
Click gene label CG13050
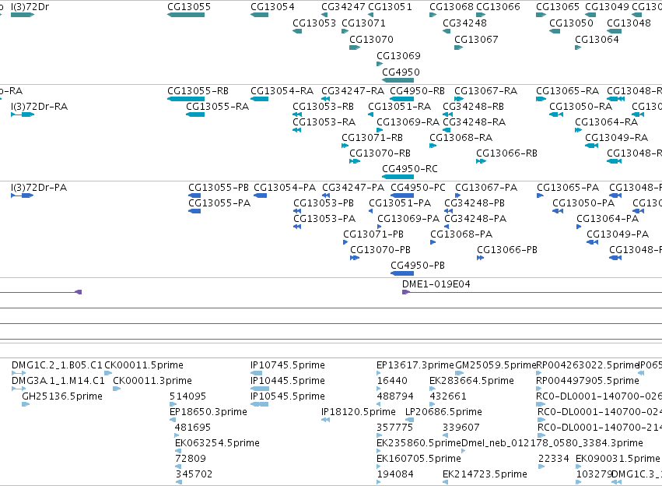(571, 23)
